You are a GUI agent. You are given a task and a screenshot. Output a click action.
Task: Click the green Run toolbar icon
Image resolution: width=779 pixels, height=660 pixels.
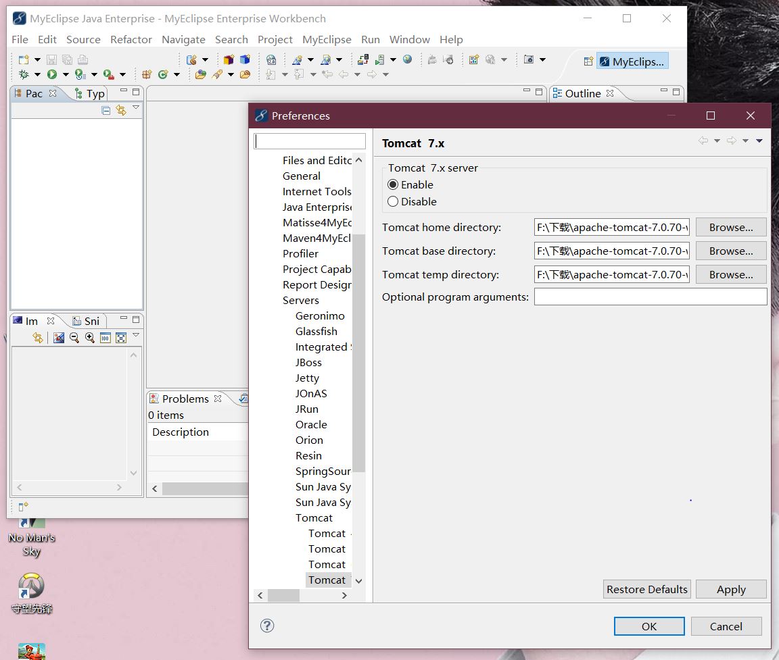(x=51, y=74)
